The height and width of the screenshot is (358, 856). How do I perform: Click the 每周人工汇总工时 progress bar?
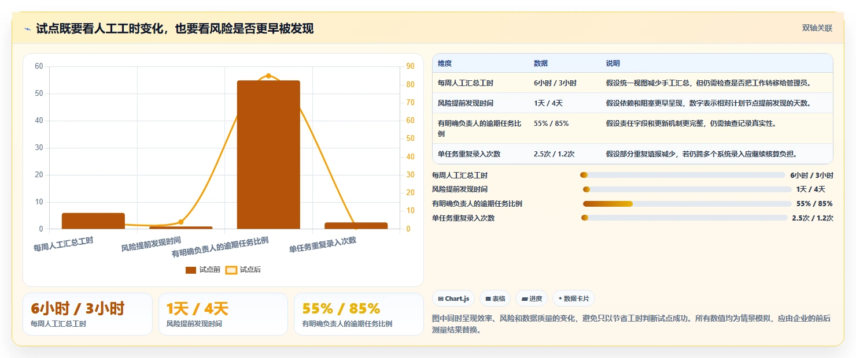pos(682,175)
